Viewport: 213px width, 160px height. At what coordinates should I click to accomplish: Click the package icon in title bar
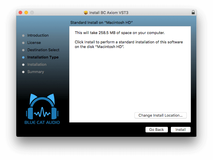click(x=86, y=13)
